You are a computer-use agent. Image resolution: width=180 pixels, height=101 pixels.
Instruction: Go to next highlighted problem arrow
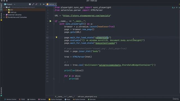coord(179,8)
